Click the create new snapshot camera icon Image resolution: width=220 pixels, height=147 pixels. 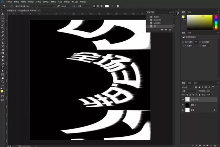166,30
